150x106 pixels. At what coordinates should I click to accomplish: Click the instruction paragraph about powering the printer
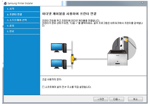coord(92,23)
